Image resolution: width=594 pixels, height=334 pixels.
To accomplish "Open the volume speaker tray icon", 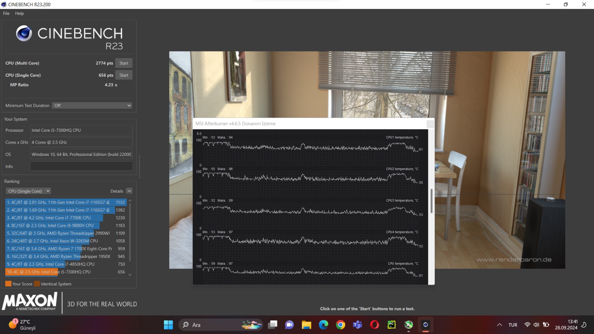I will 536,325.
